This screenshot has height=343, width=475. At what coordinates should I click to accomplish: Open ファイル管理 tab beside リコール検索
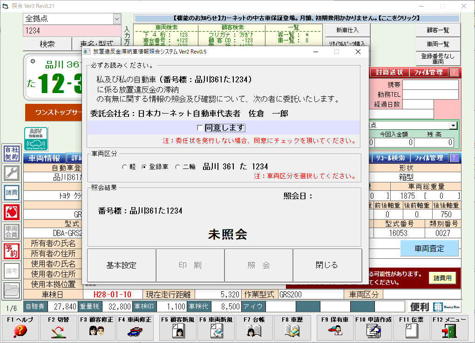point(429,158)
